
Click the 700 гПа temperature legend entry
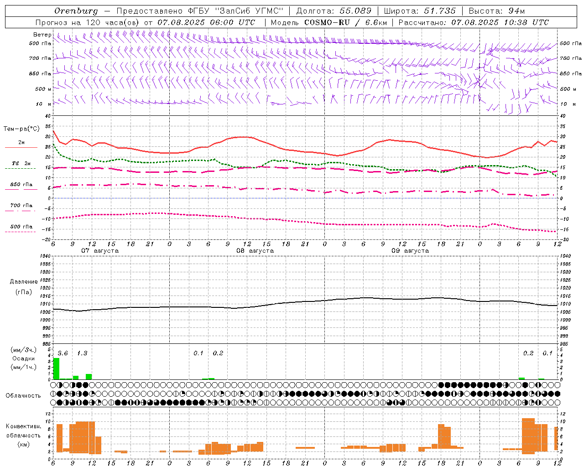[x=21, y=206]
